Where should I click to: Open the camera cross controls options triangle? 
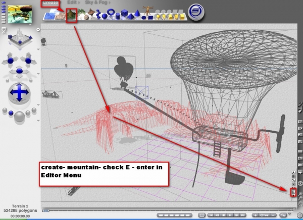click(x=38, y=74)
